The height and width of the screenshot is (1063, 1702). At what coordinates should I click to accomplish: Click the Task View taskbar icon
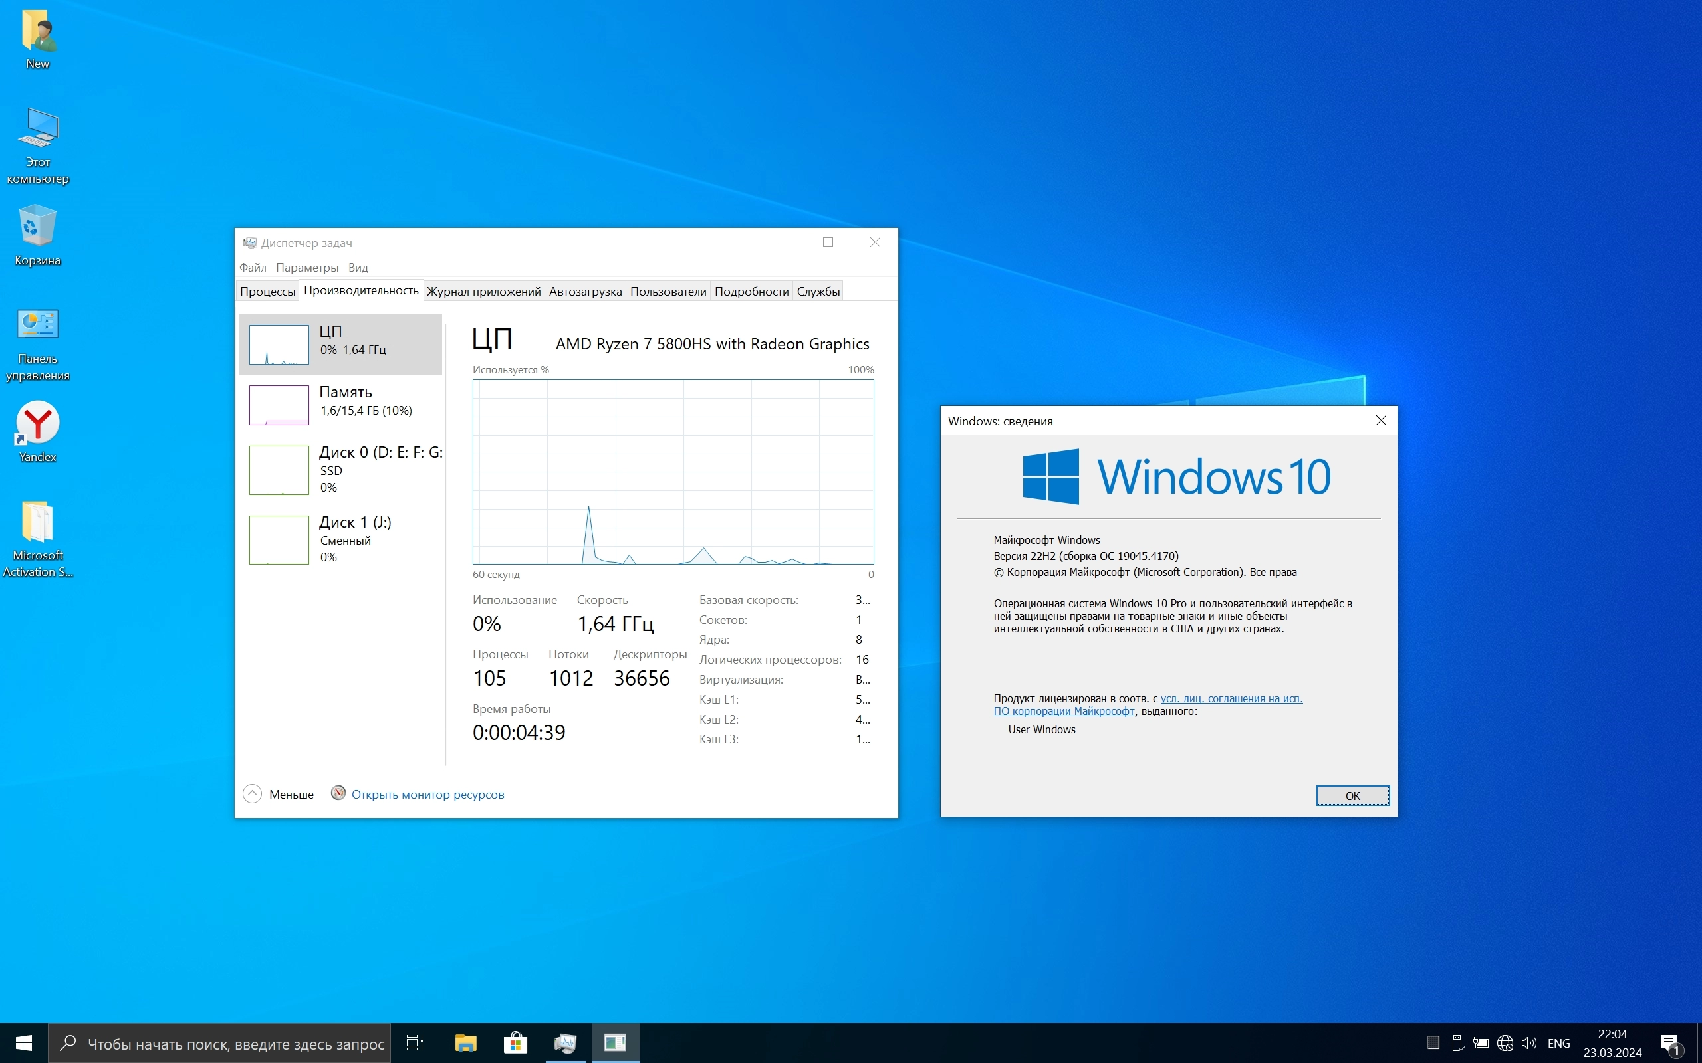click(415, 1043)
